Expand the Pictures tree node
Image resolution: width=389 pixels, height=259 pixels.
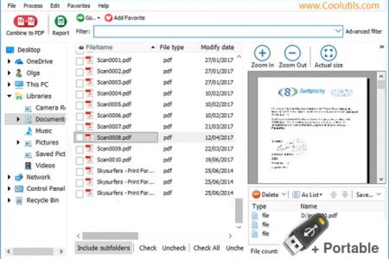pyautogui.click(x=18, y=142)
